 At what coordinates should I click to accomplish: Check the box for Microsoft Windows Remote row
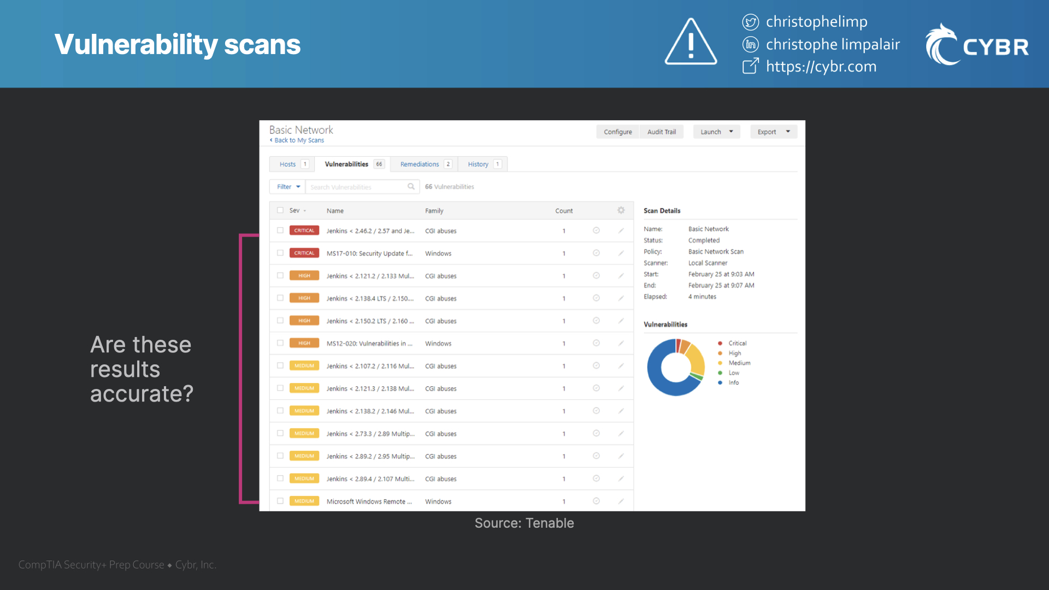coord(280,501)
